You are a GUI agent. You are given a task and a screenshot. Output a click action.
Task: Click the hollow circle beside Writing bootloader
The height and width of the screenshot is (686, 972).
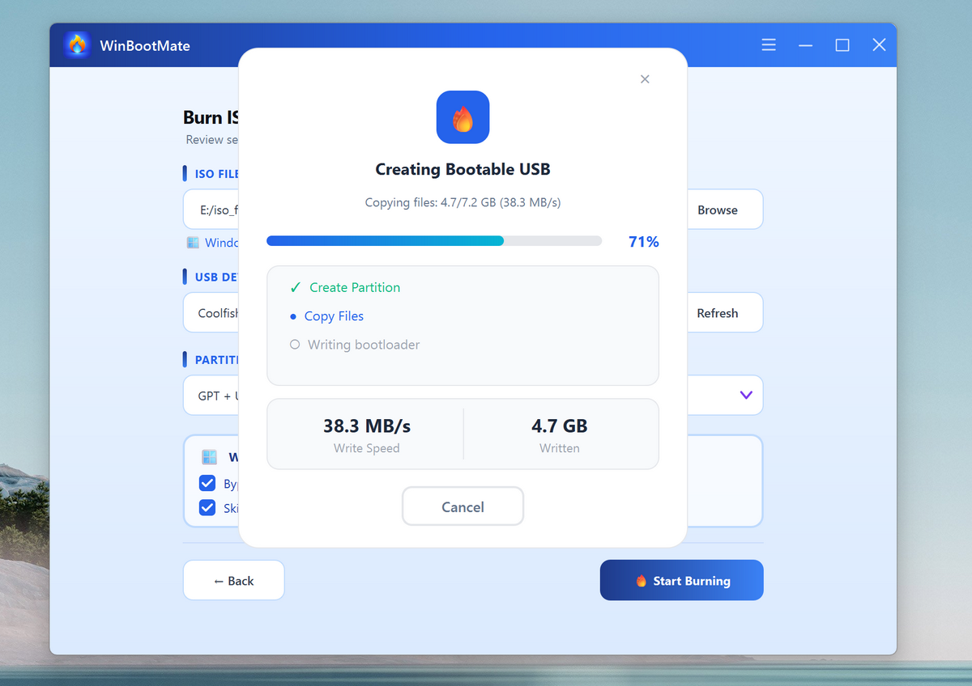coord(295,344)
